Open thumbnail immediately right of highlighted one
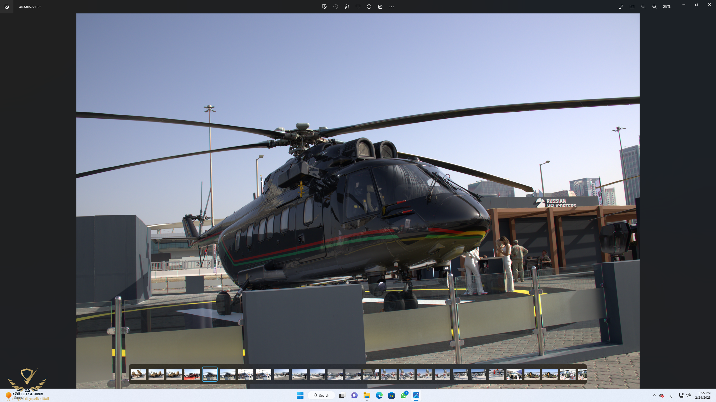This screenshot has height=402, width=716. tap(228, 374)
